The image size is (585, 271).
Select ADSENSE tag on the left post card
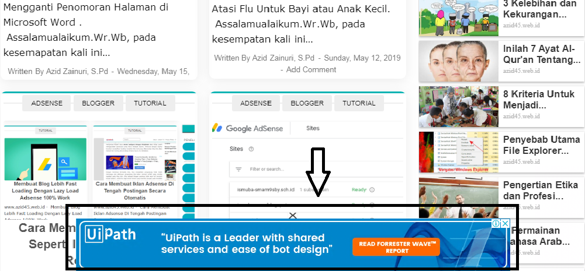coord(46,103)
